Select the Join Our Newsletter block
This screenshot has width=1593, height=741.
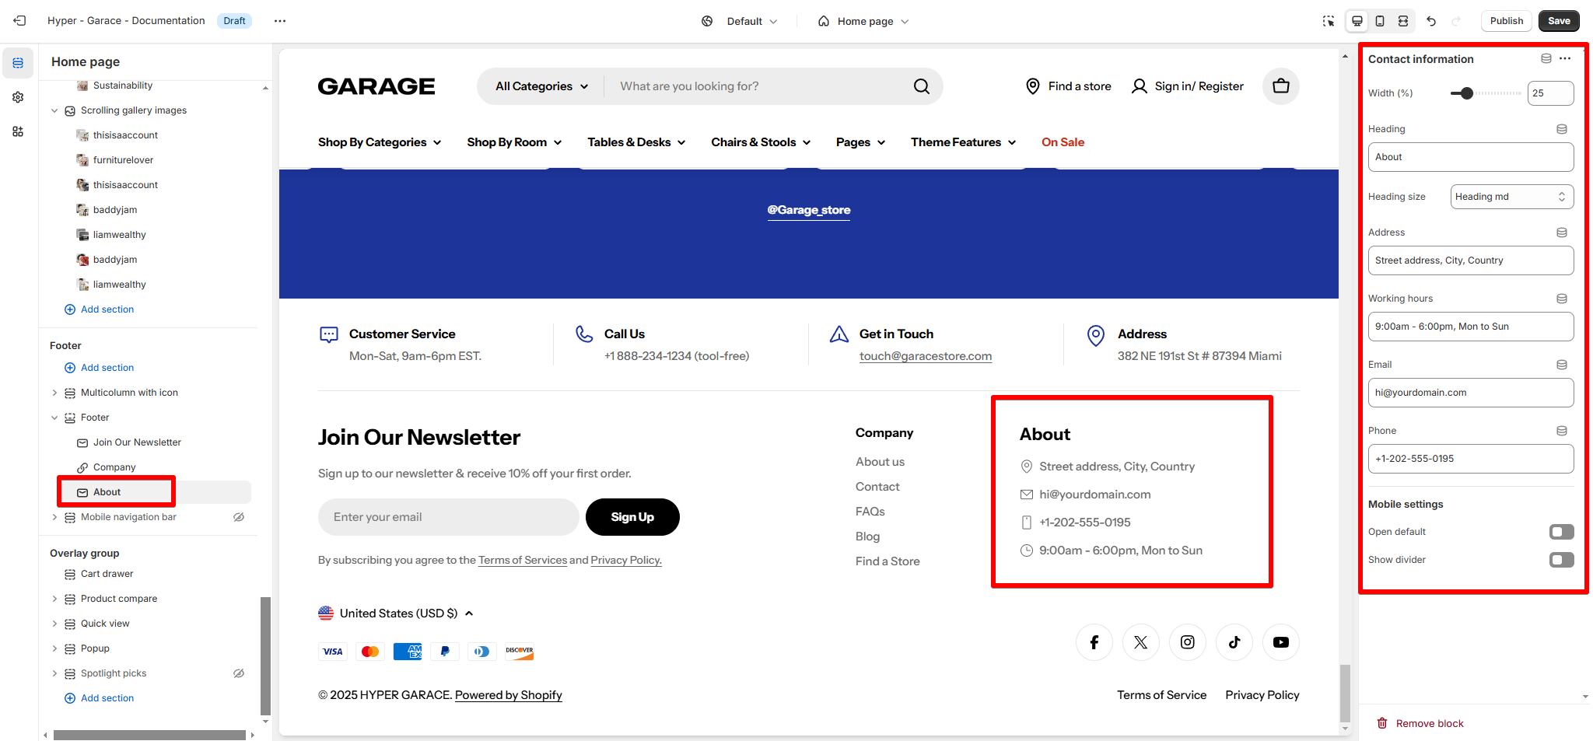[137, 442]
